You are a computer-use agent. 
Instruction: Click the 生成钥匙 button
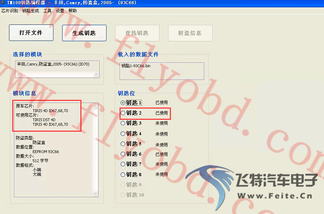tap(84, 33)
